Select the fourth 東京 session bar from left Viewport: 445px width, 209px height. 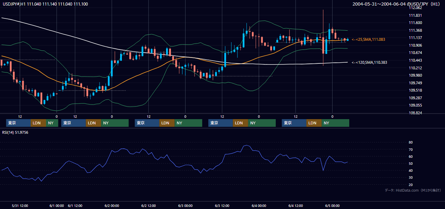[221, 123]
